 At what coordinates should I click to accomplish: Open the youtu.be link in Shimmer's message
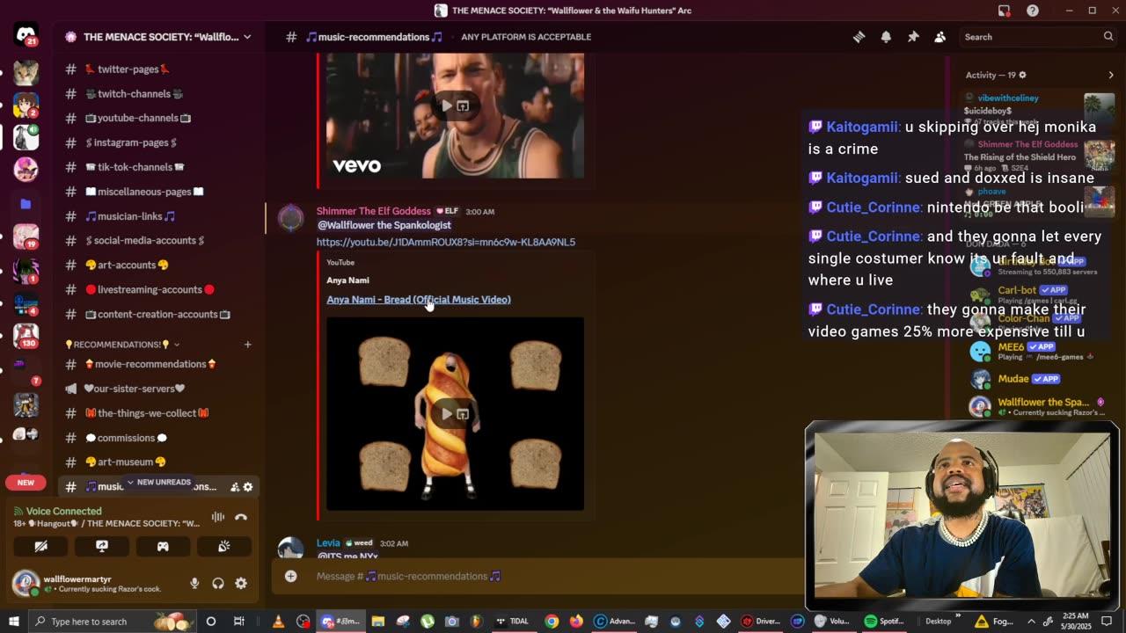446,242
